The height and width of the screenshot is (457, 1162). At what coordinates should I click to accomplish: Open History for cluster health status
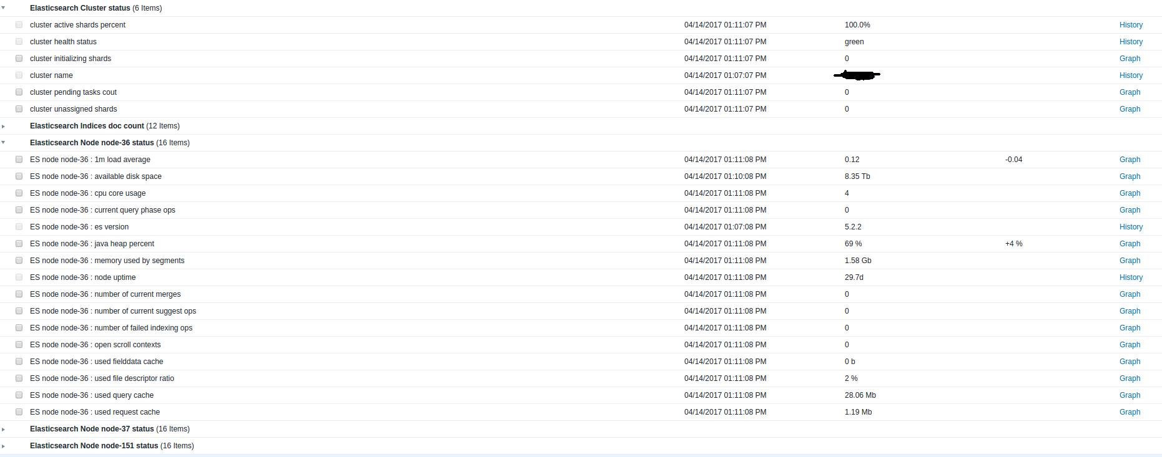pos(1131,42)
